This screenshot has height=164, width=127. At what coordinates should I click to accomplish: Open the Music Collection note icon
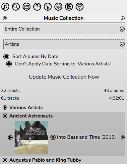pyautogui.click(x=5, y=7)
